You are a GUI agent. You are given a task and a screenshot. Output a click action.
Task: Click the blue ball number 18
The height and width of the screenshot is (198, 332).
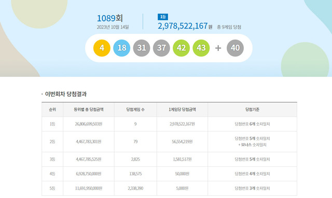122,48
